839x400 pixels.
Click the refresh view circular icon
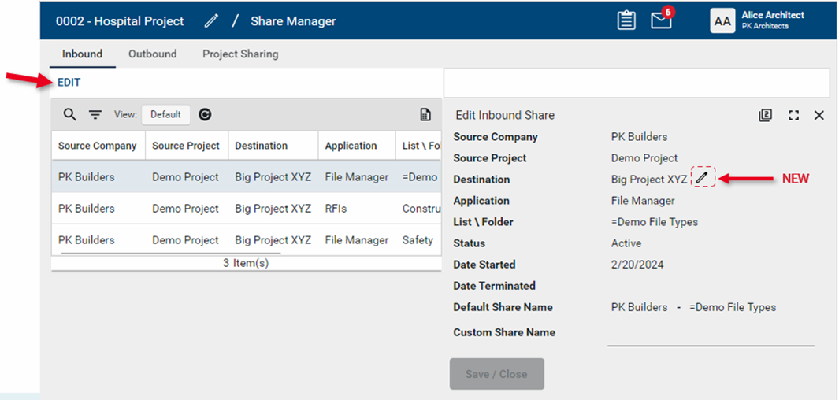pyautogui.click(x=205, y=115)
